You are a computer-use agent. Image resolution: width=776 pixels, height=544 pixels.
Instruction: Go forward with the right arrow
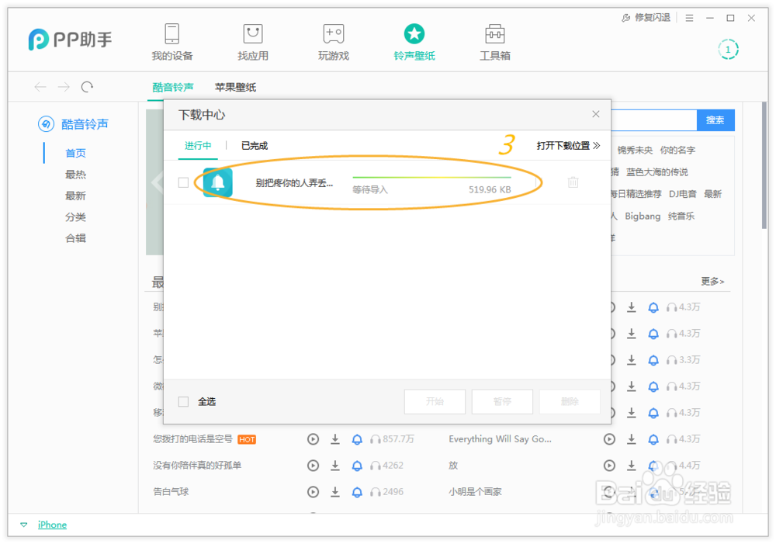tap(64, 87)
